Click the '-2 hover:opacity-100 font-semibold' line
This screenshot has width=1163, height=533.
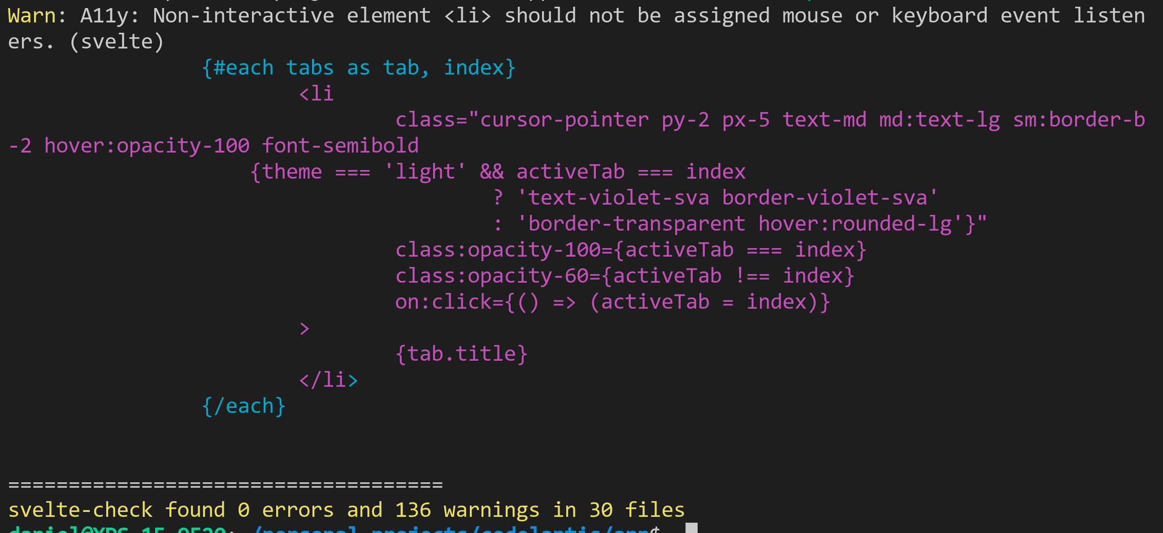(213, 145)
